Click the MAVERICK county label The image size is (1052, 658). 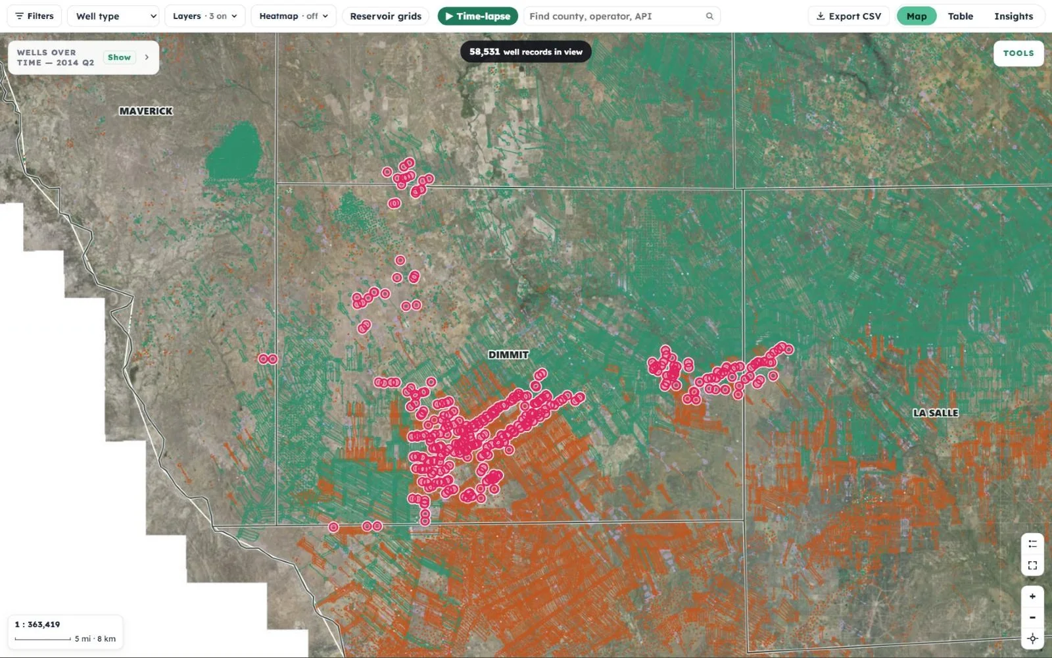pyautogui.click(x=146, y=111)
